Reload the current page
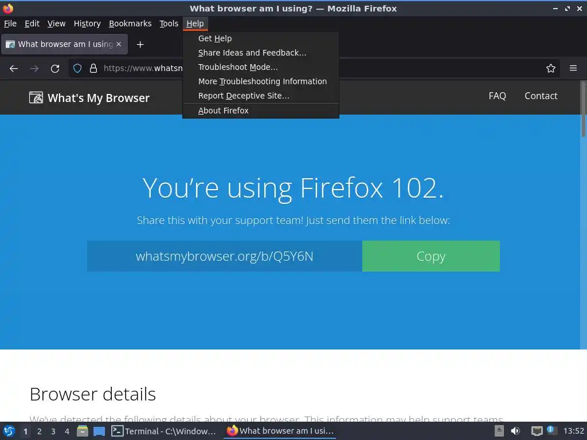The height and width of the screenshot is (440, 587). 55,69
